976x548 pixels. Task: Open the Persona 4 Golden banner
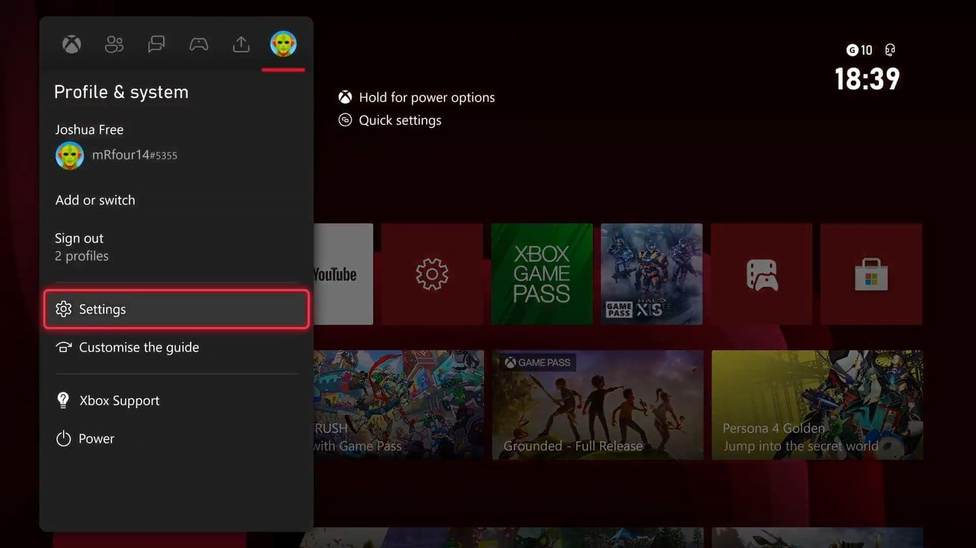[x=817, y=405]
